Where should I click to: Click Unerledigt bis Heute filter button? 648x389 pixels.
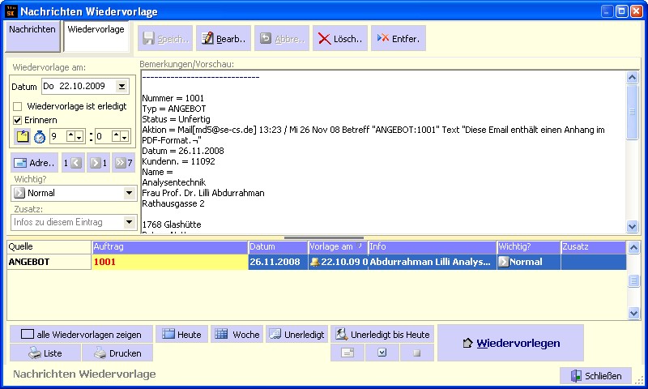tap(382, 334)
